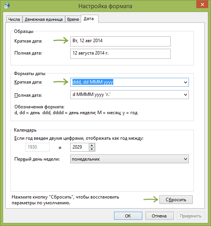Image resolution: width=211 pixels, height=226 pixels.
Task: Click the Полная дата sample field
Action: 120,54
